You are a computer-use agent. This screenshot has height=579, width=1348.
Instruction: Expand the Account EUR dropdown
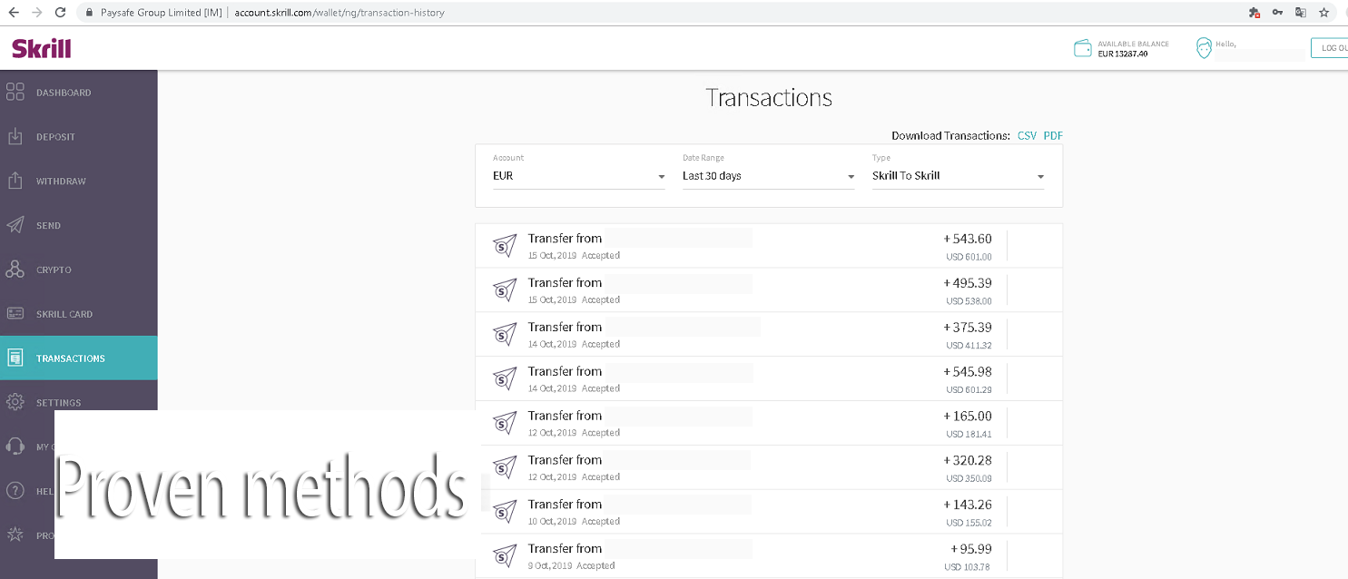click(x=578, y=176)
